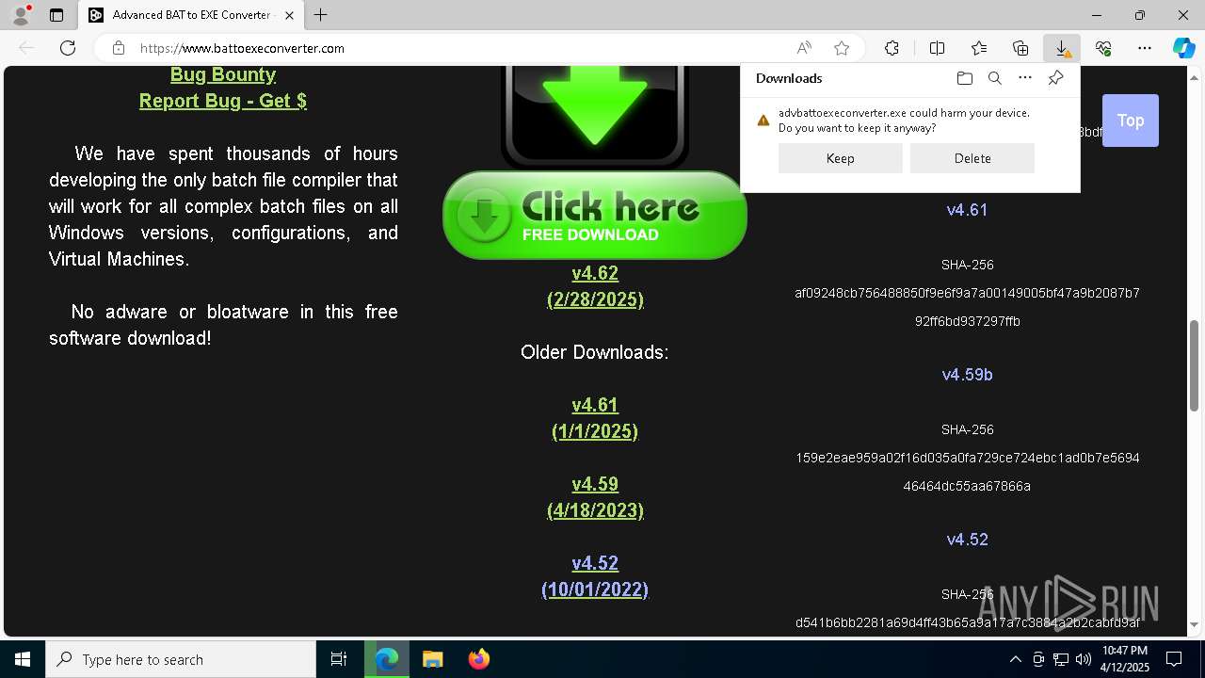Open the Edge profile icon
Screen dimensions: 1205x678
[x=20, y=15]
